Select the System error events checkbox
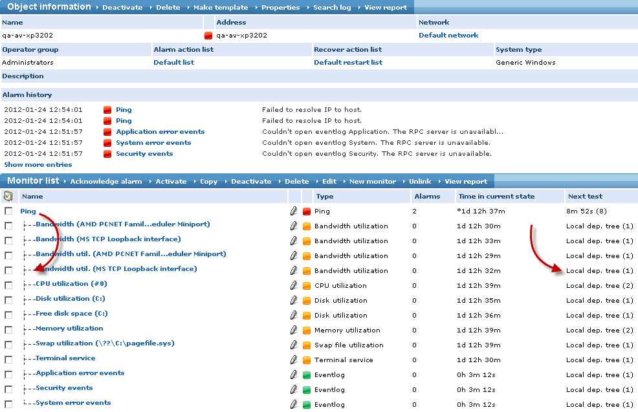Screen dimensions: 638x412 (8, 404)
